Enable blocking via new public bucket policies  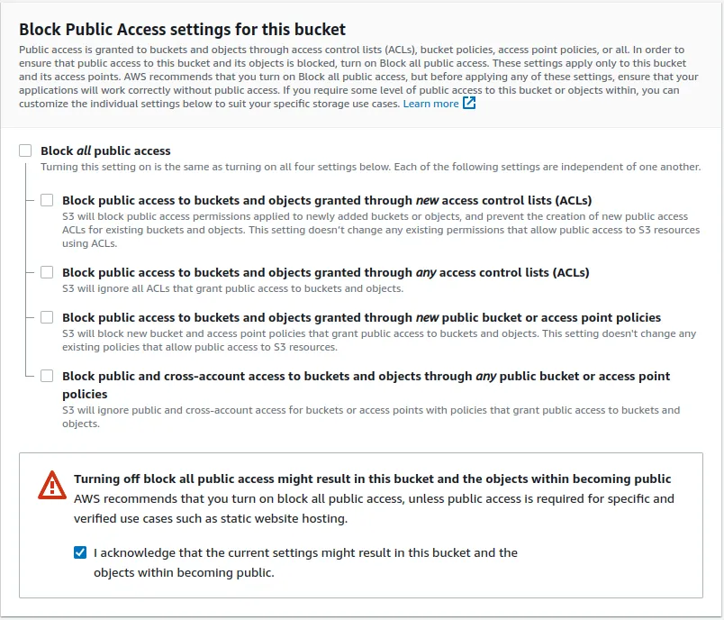click(x=48, y=317)
